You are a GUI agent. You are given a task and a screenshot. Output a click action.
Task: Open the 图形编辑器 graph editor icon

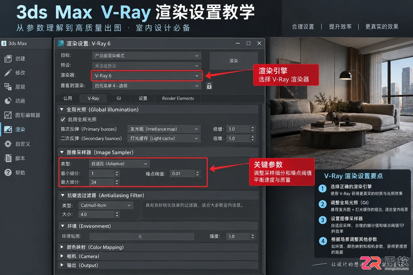point(8,115)
